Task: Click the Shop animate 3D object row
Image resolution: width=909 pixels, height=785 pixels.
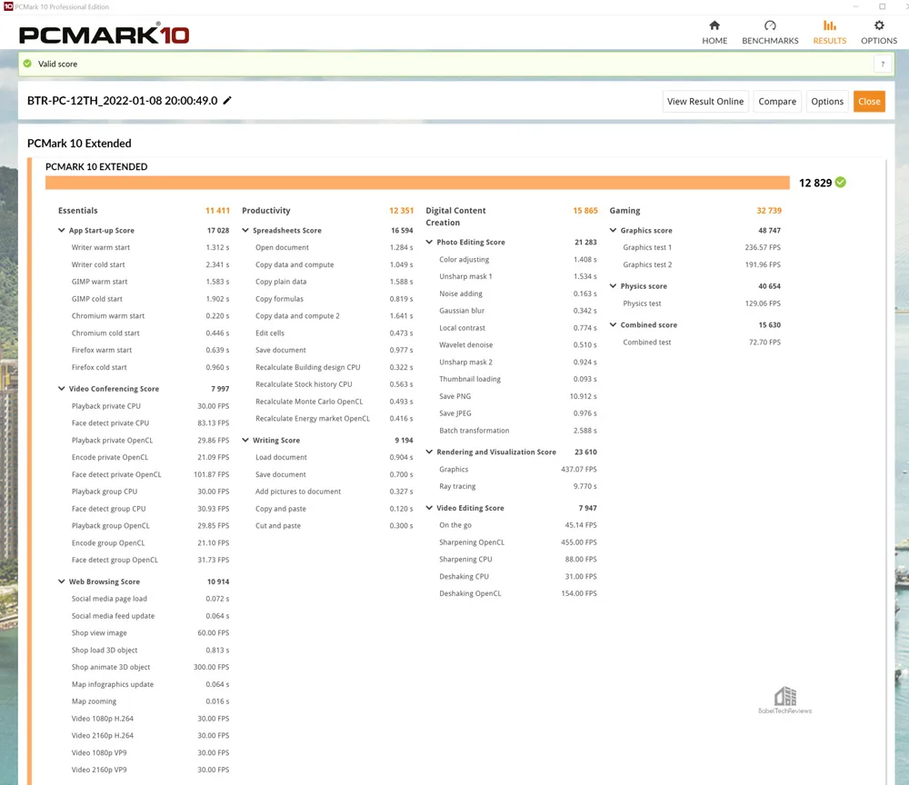Action: click(150, 667)
